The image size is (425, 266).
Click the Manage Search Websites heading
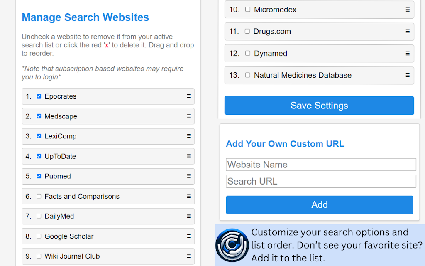click(85, 17)
